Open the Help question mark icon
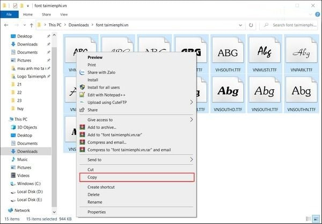Viewport: 322px width, 224px height. 318,14
